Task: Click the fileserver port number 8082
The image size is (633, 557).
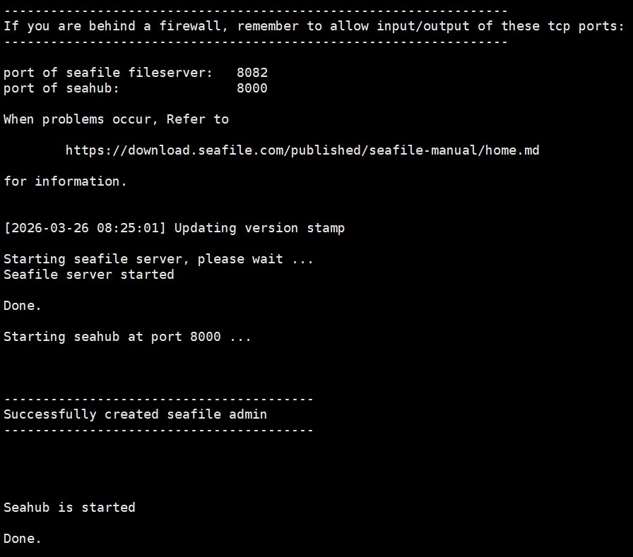Action: [x=252, y=73]
